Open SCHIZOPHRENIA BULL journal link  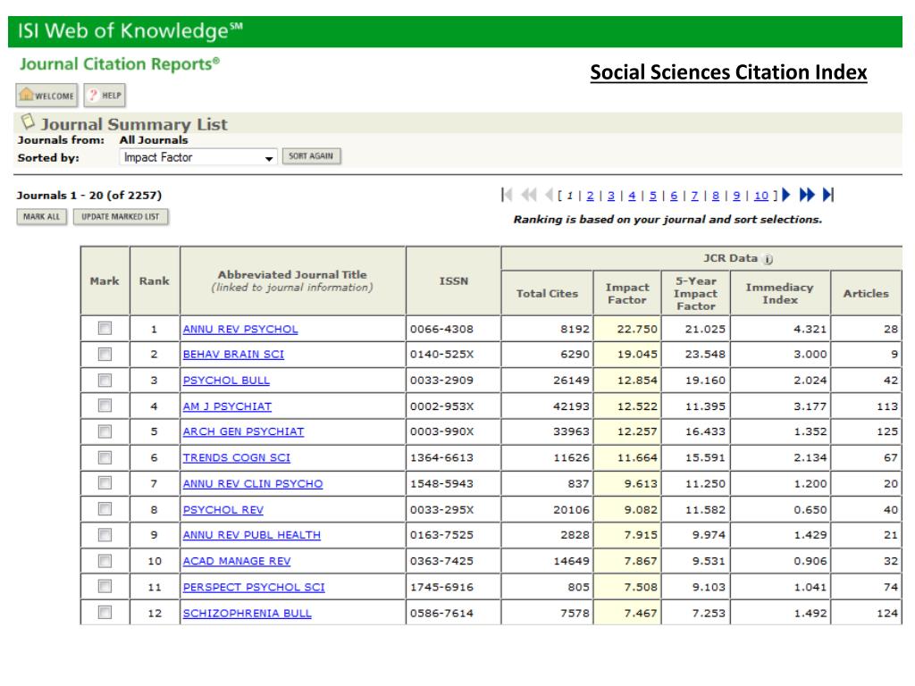[248, 613]
